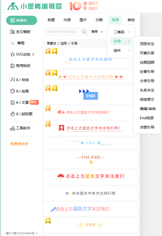Choose 头条关注 from the submenu
Viewport: 162px width, 236px height.
click(147, 90)
